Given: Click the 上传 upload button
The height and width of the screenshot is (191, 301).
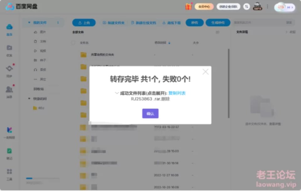Looking at the screenshot, I should [x=84, y=23].
